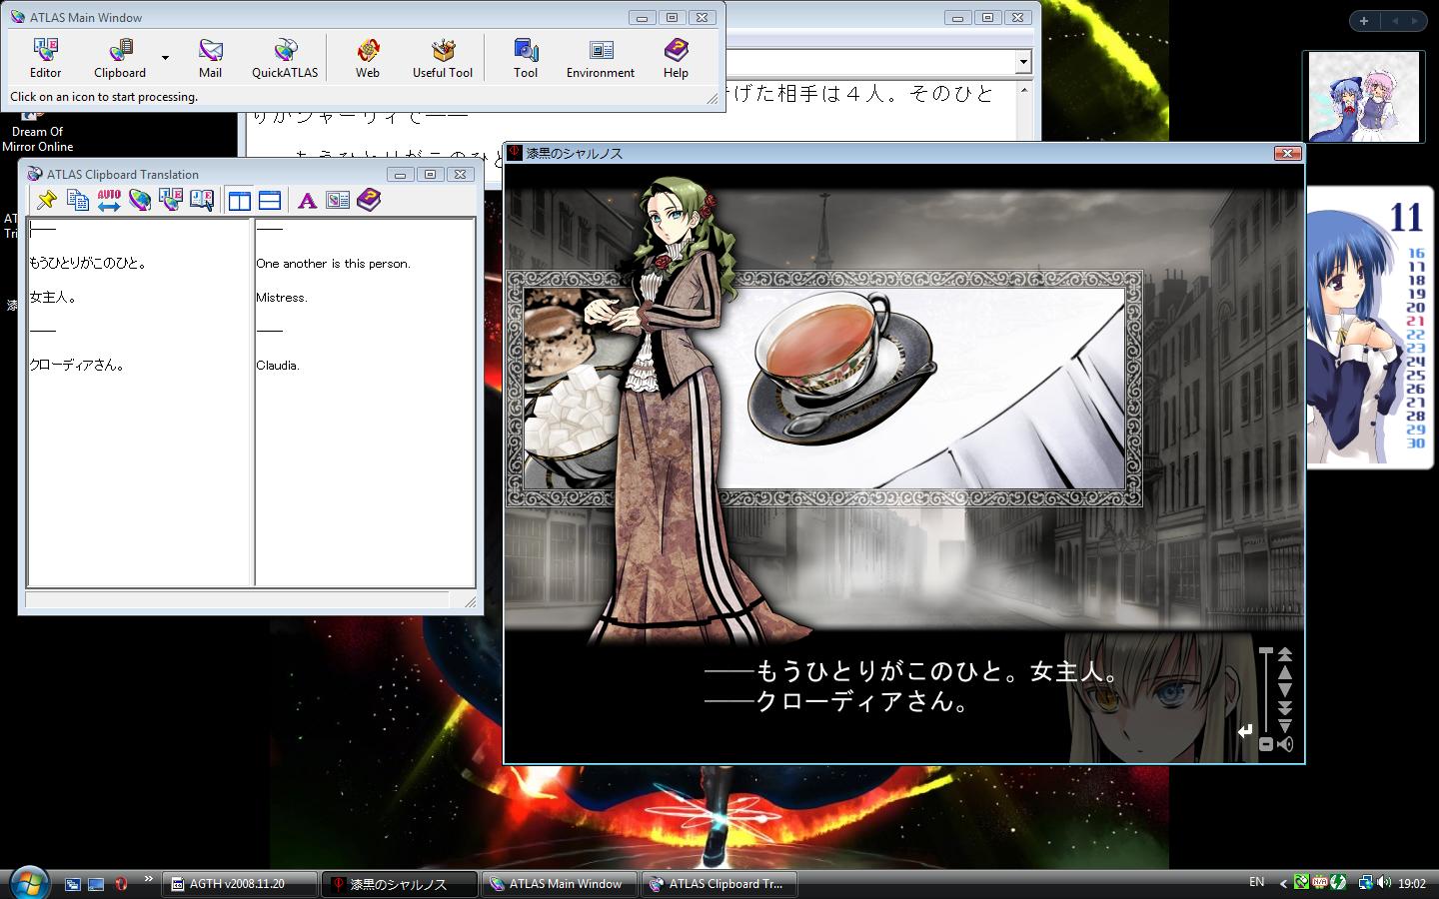1439x899 pixels.
Task: Click the Japanese text 女主人。 in the source pane
Action: coord(53,298)
